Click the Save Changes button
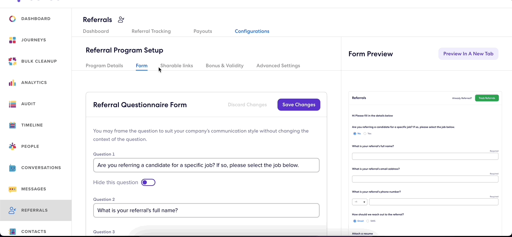 [299, 105]
